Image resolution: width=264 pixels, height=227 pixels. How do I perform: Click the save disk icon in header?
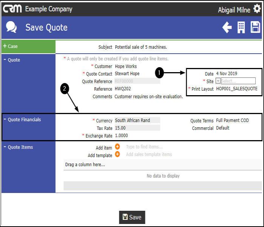[255, 27]
